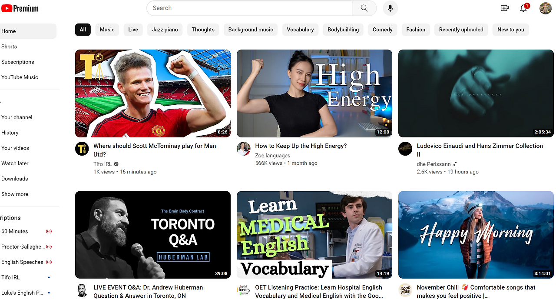Select the Vocabulary filter chip
This screenshot has width=556, height=303.
click(x=300, y=30)
